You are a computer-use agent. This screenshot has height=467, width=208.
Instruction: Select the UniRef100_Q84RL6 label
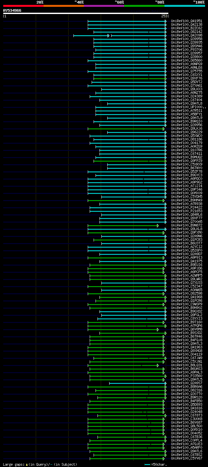point(187,215)
